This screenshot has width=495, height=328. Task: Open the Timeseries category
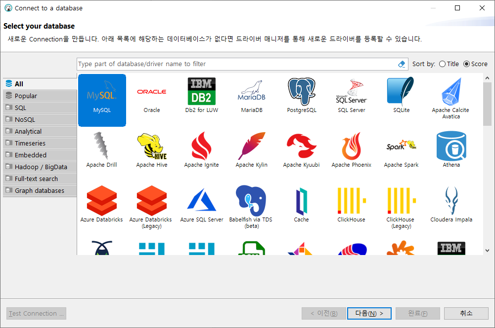(x=40, y=143)
